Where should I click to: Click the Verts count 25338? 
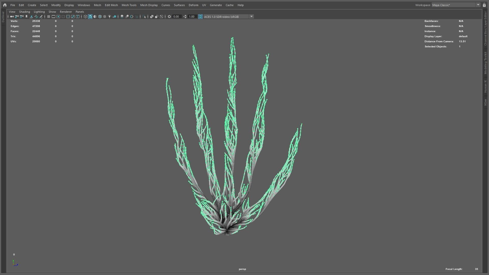[36, 21]
